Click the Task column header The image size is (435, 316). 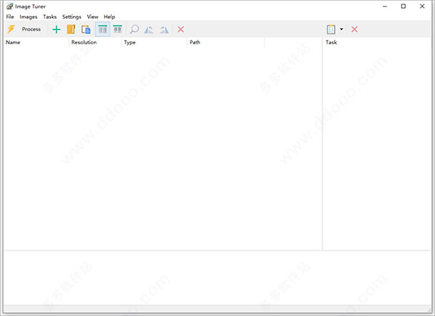click(x=377, y=42)
